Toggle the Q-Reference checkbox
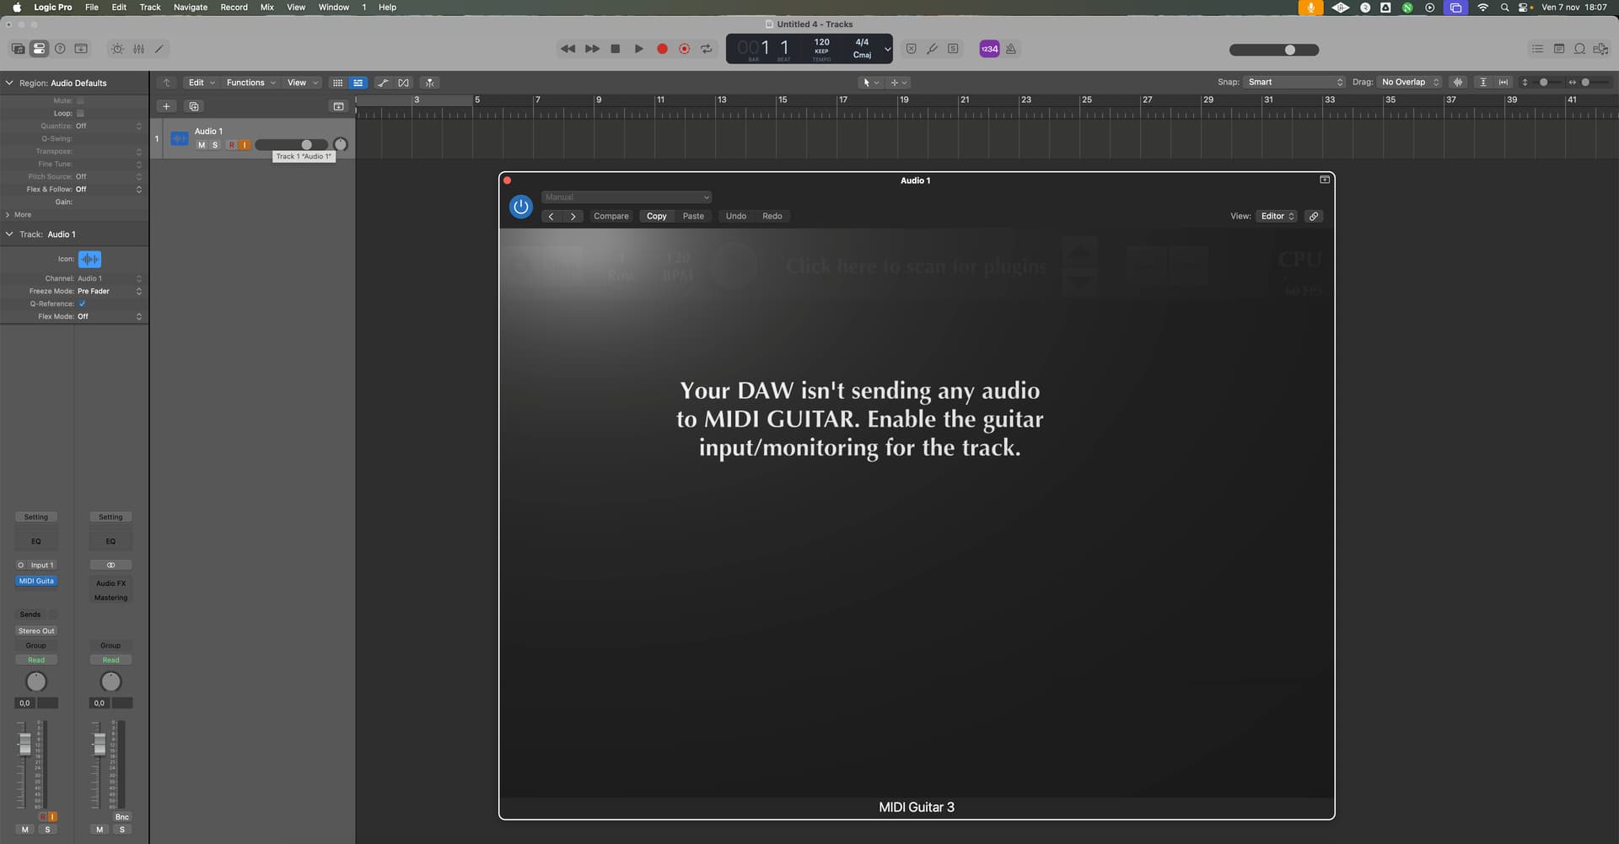Viewport: 1619px width, 844px height. [x=82, y=304]
